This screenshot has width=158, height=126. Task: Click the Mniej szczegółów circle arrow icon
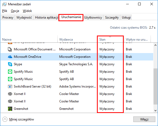point(5,119)
